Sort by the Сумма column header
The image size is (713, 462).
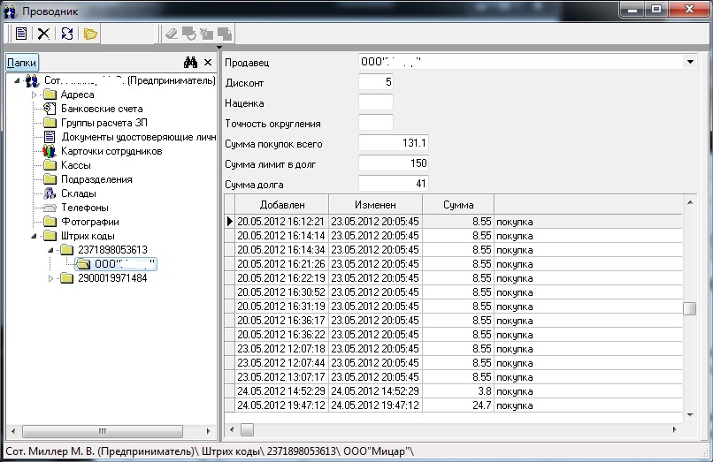458,205
